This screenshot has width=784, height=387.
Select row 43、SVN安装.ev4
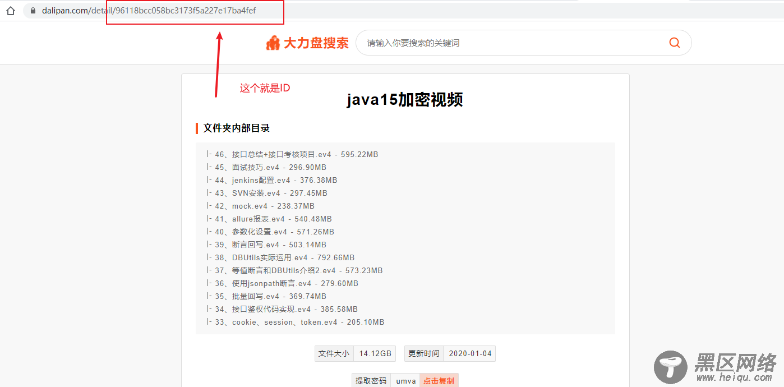point(267,193)
